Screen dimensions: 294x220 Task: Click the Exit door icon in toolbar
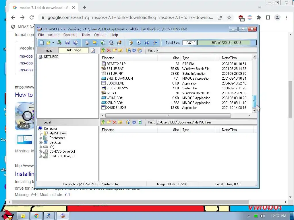(x=155, y=43)
